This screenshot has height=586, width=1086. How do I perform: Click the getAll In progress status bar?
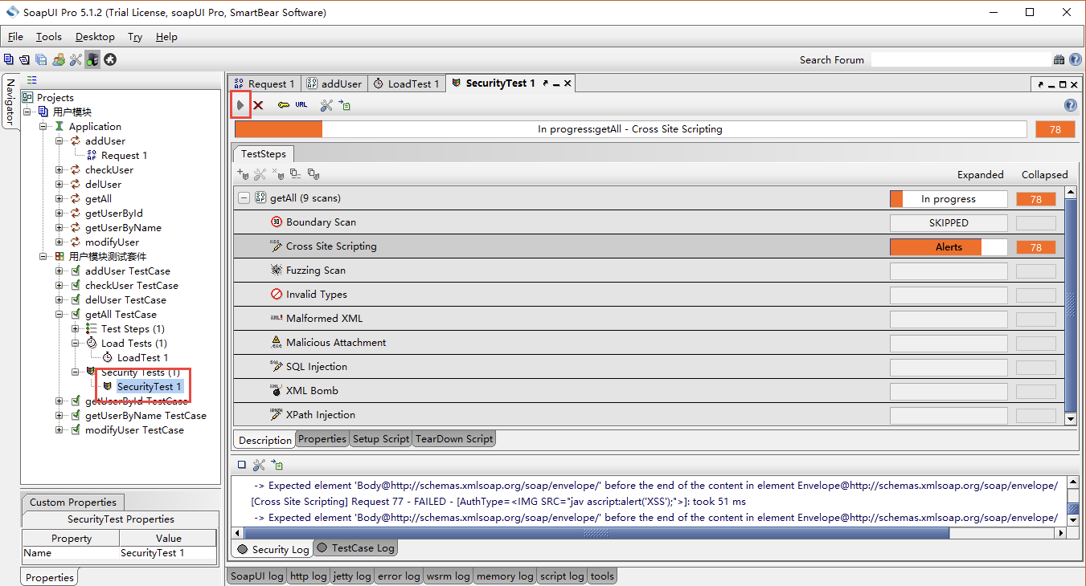[x=949, y=199]
